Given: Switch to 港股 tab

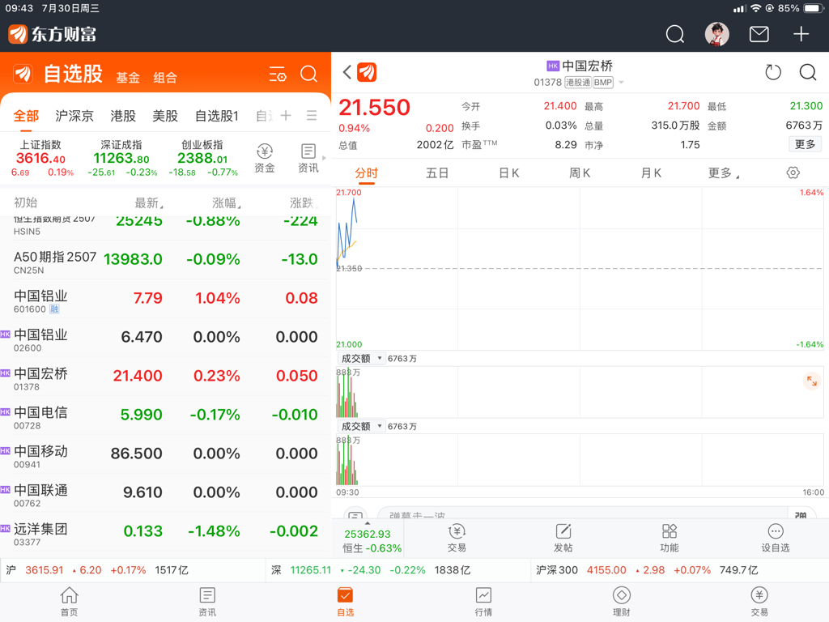Looking at the screenshot, I should [123, 116].
